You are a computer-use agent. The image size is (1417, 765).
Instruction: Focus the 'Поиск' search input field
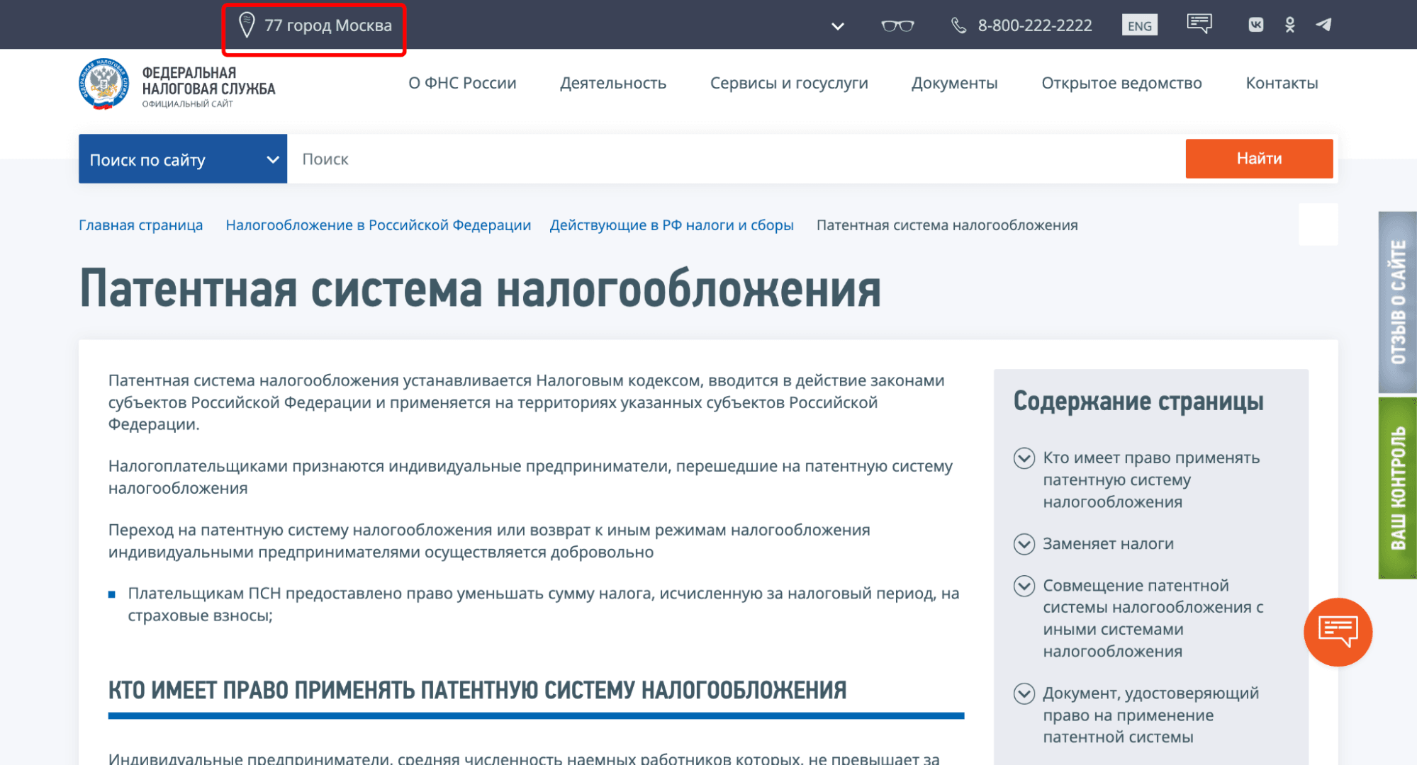736,159
